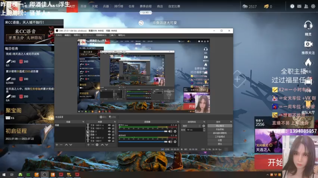
Task: Move source down in Sources panel
Action: coord(107,145)
